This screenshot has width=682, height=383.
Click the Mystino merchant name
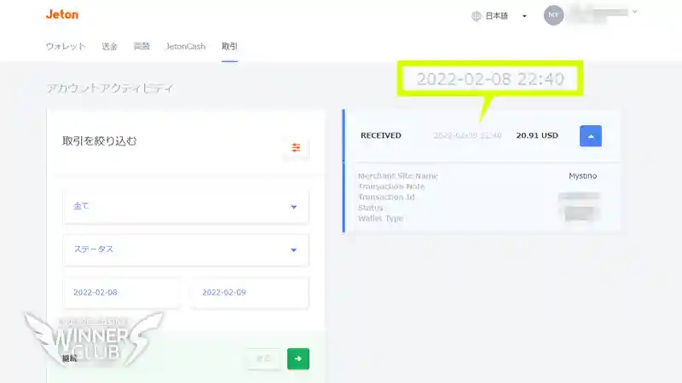click(582, 176)
